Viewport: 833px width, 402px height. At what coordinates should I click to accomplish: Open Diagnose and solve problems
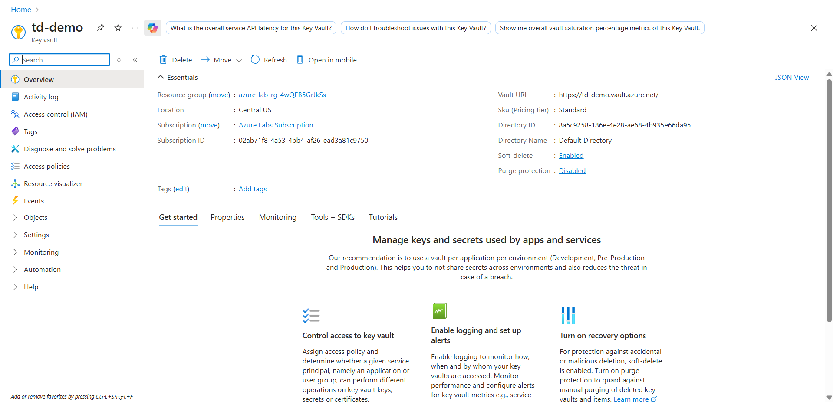(69, 149)
